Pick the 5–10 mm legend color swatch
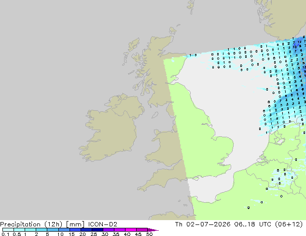Screen dimensions: 306x236 point(53,230)
